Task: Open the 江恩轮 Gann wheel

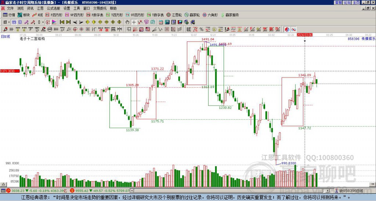Action: pyautogui.click(x=174, y=15)
